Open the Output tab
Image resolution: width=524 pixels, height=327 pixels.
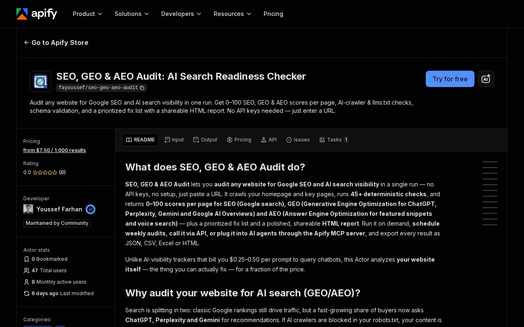click(x=205, y=140)
